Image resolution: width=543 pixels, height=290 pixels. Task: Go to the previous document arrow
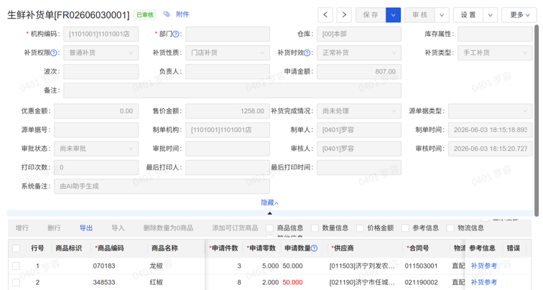coord(325,15)
